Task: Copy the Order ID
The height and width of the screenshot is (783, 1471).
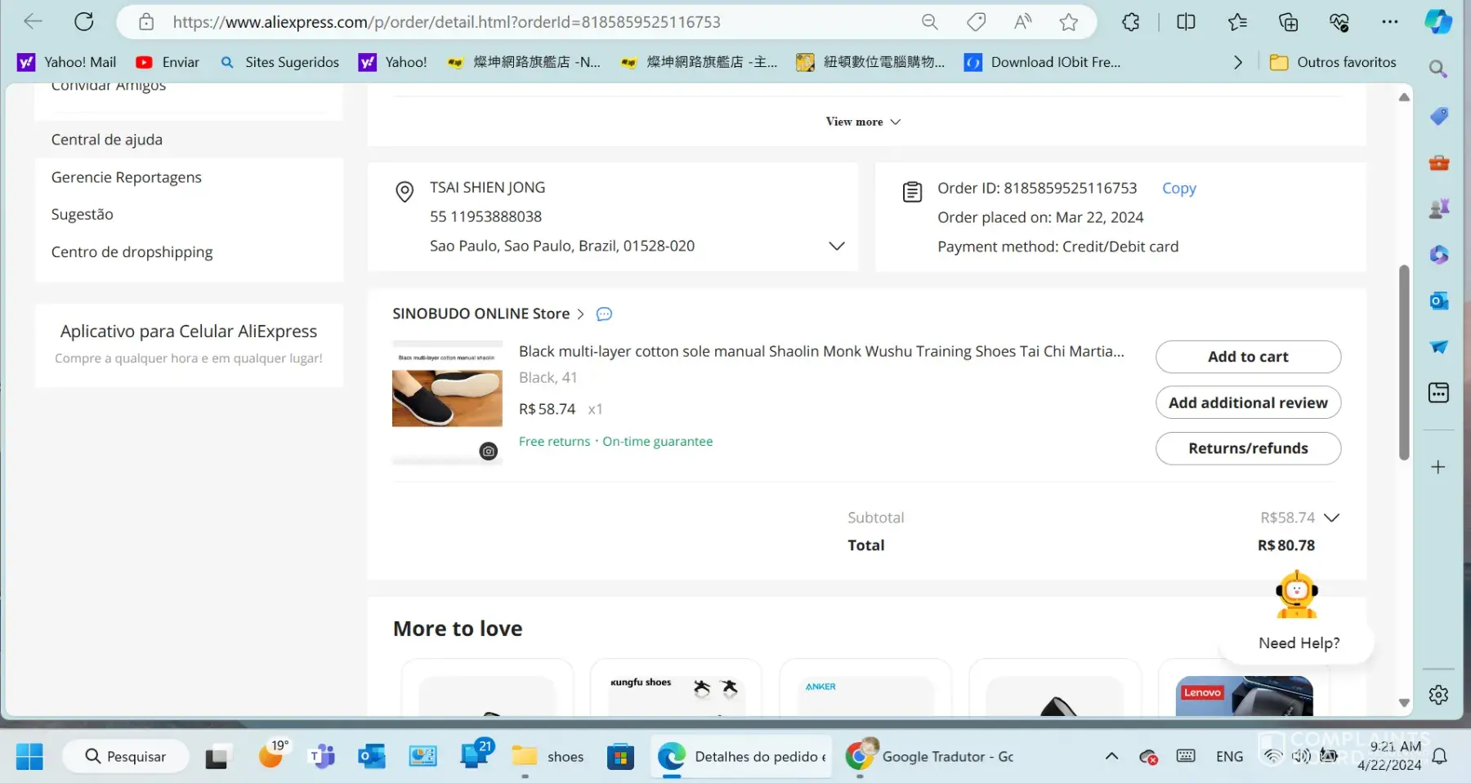Action: tap(1178, 189)
